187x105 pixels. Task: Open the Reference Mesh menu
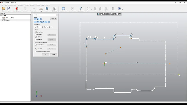12,5
